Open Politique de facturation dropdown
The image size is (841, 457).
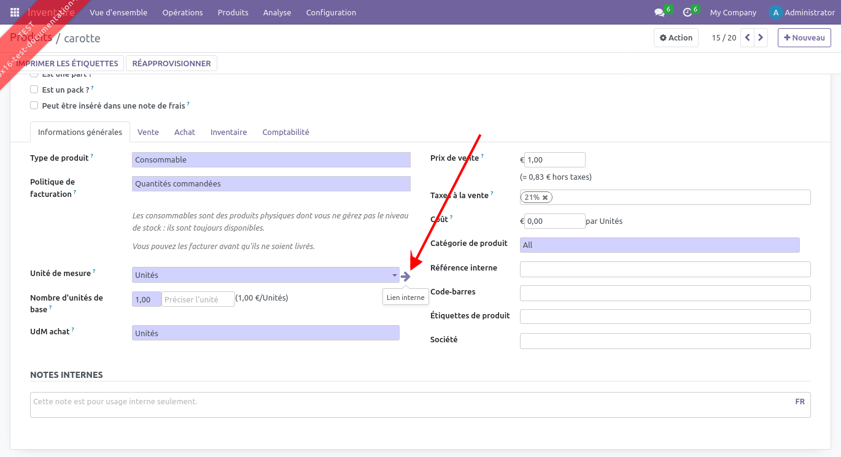coord(271,183)
